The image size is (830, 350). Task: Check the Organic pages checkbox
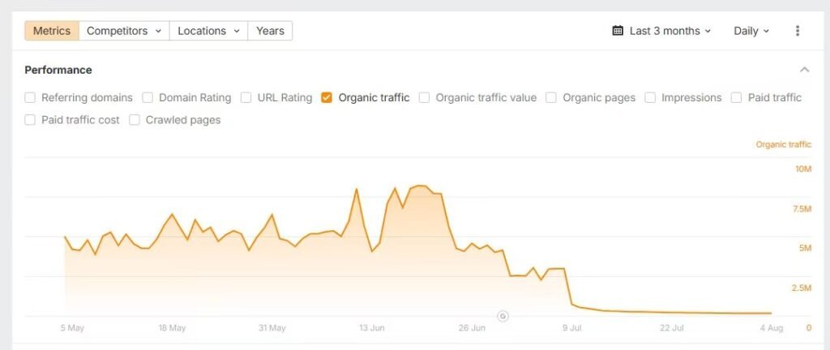point(551,98)
